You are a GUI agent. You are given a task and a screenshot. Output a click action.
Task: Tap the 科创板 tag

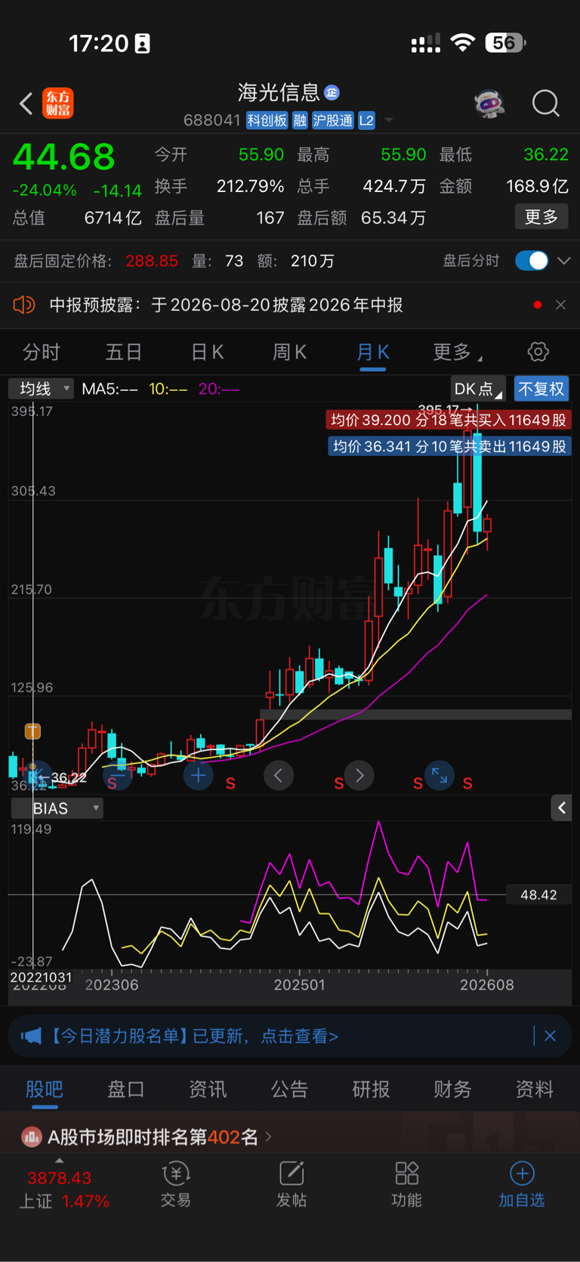pyautogui.click(x=267, y=120)
